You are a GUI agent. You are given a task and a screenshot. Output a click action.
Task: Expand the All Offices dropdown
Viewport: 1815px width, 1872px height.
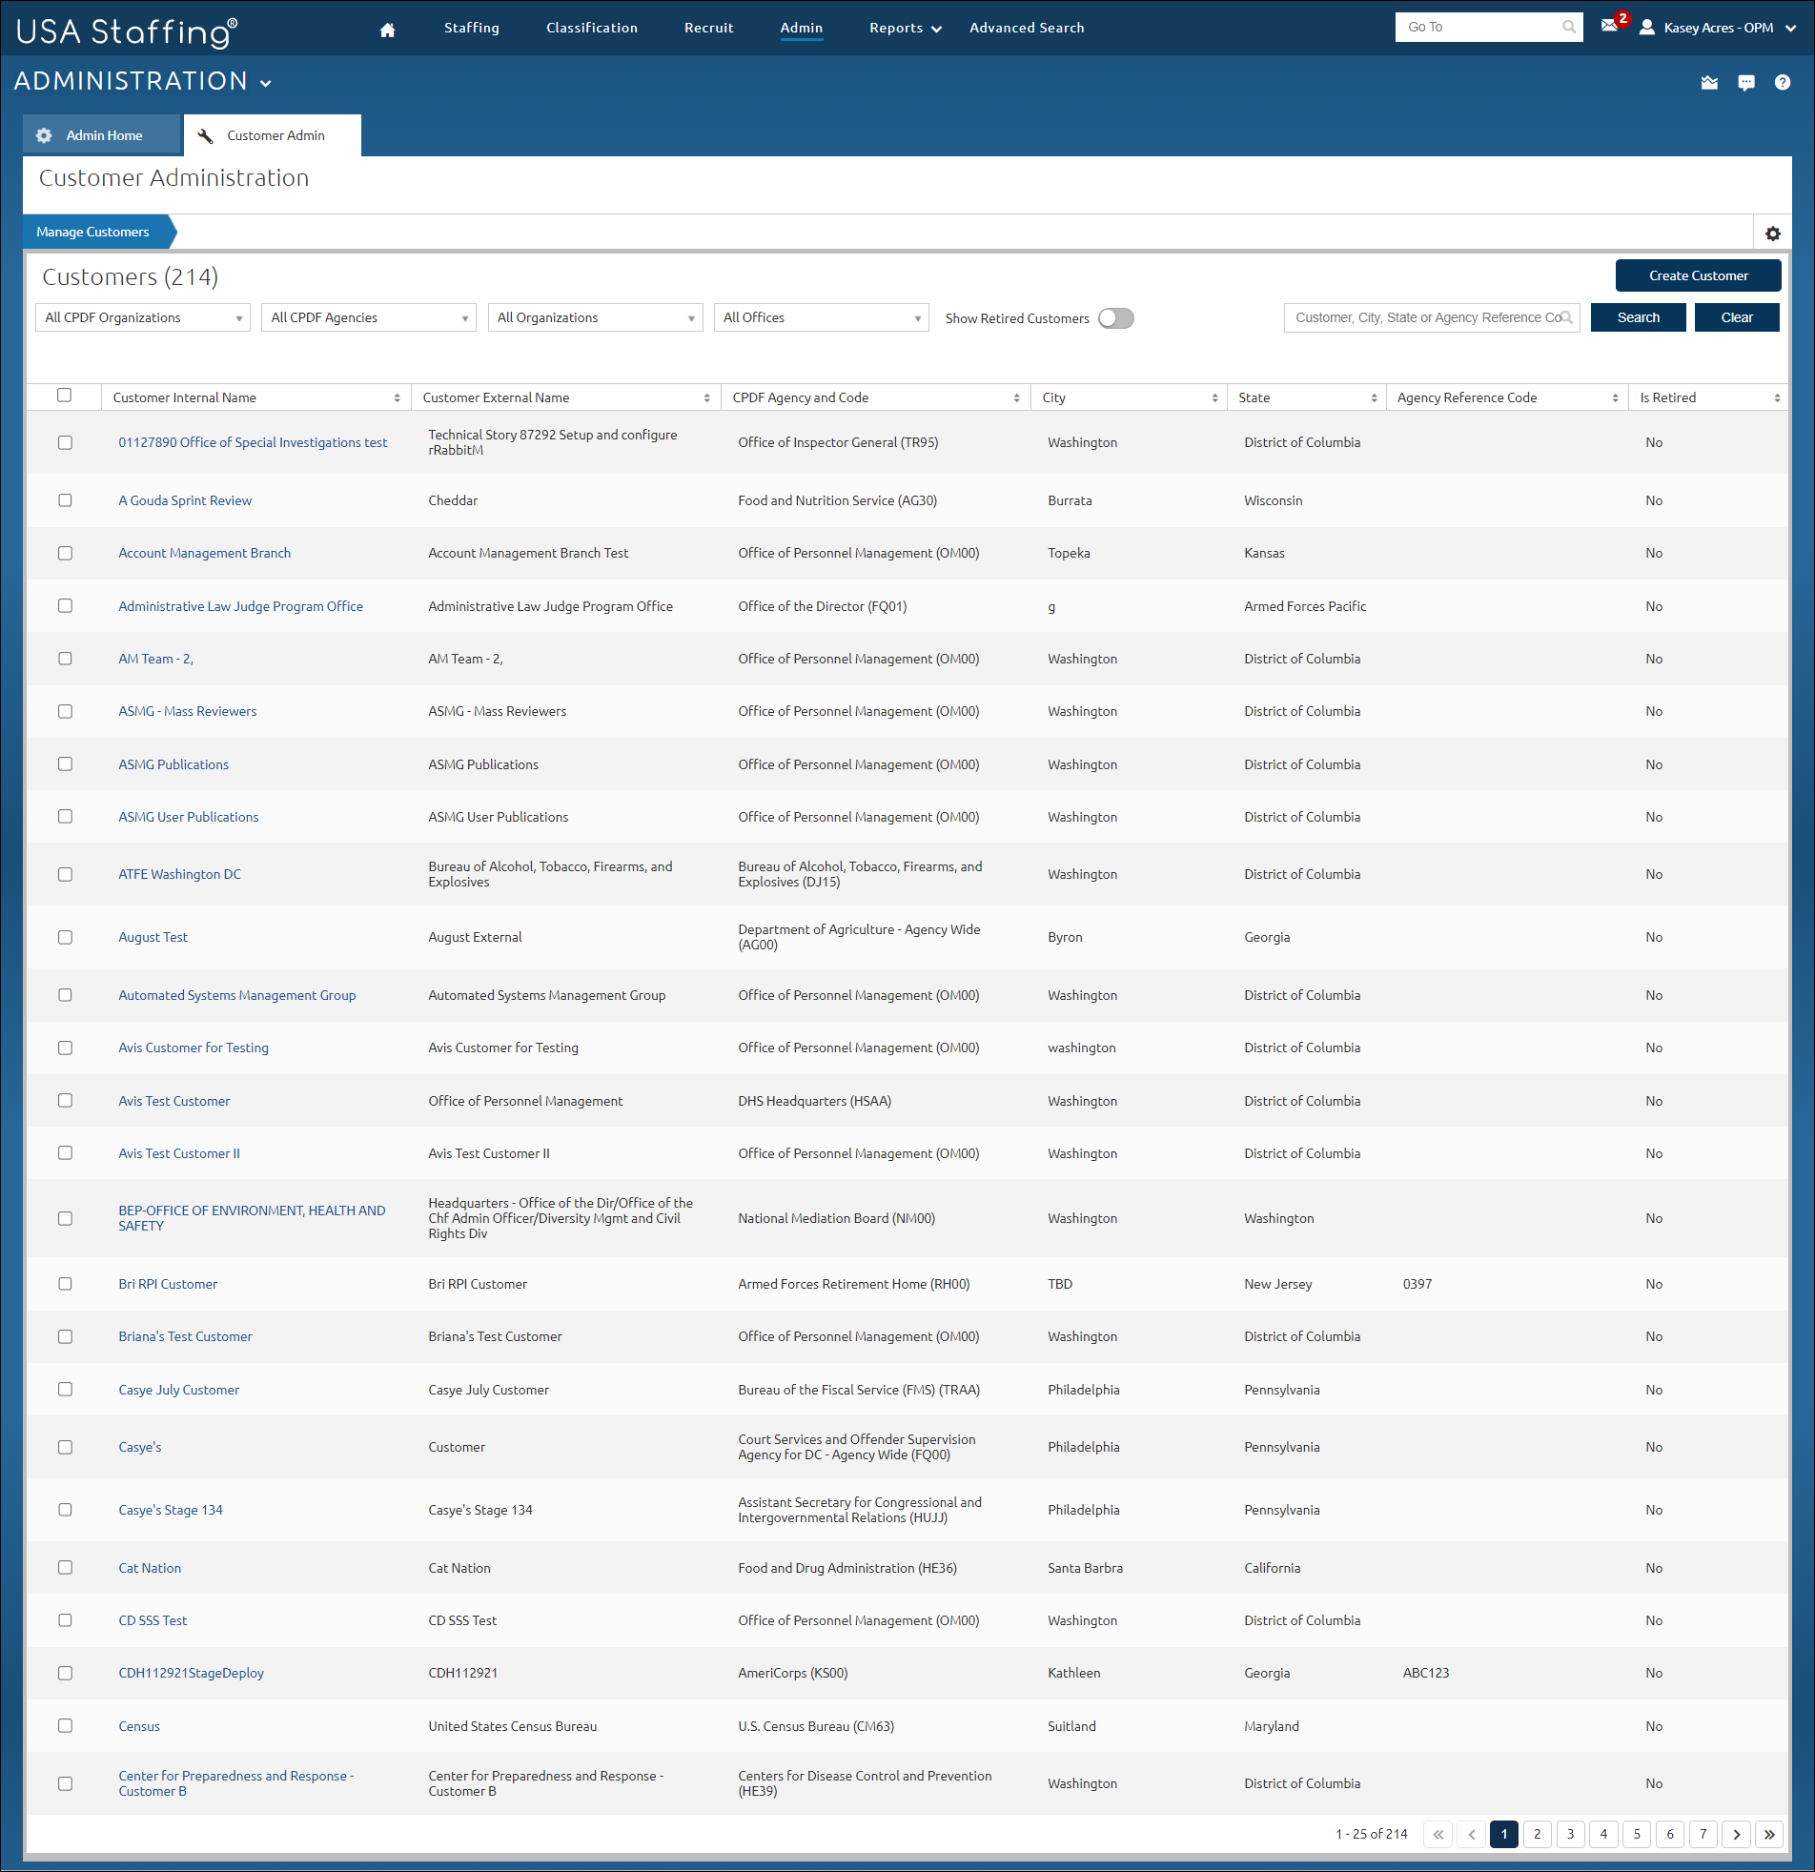point(821,317)
